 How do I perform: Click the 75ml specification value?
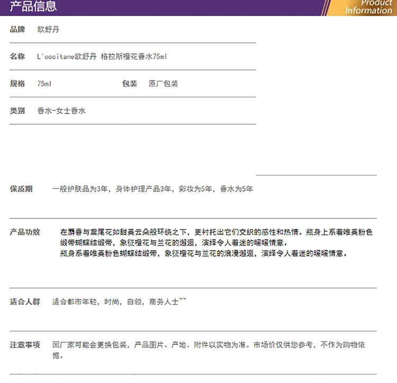(44, 84)
